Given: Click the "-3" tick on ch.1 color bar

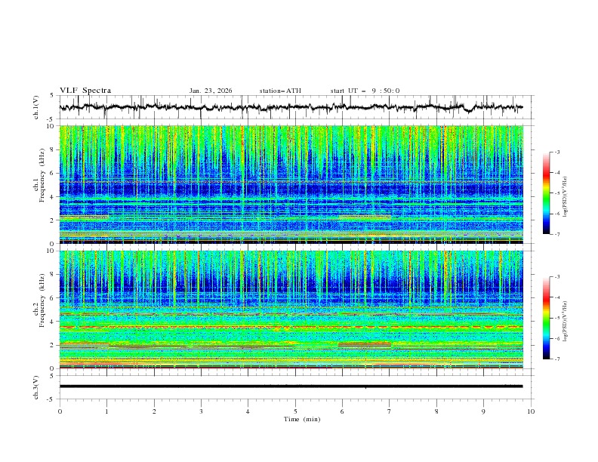Looking at the screenshot, I should click(x=556, y=152).
